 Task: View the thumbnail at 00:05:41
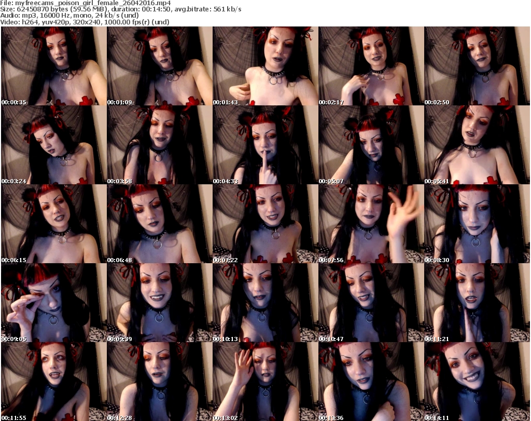coord(477,145)
